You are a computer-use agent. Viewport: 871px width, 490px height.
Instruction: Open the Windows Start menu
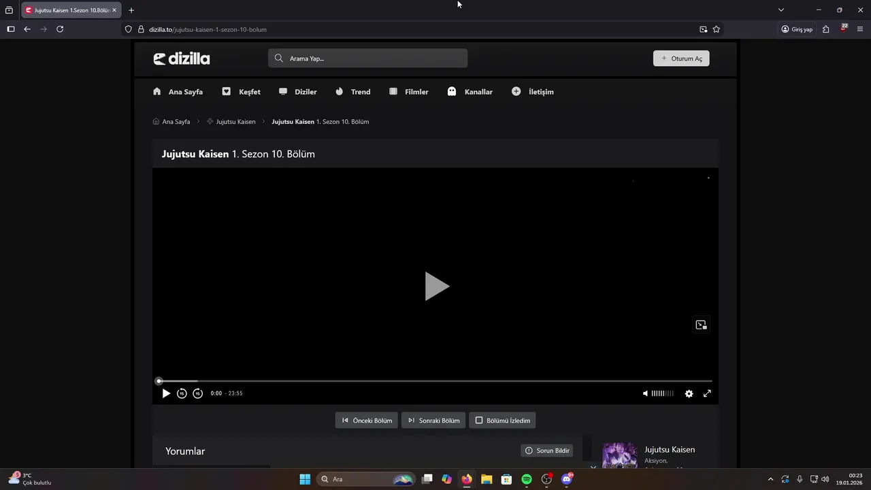(305, 479)
